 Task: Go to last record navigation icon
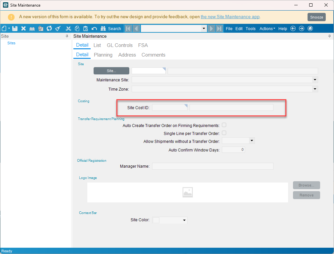pos(219,28)
